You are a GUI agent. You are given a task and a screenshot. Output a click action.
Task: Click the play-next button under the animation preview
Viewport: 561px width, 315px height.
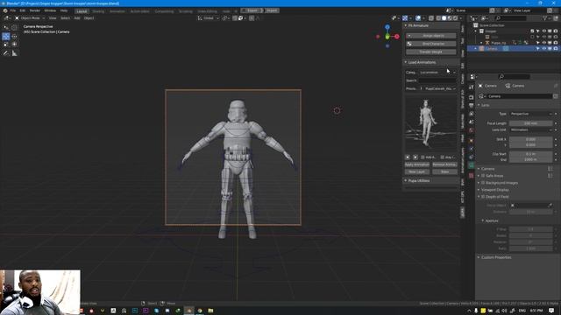coord(415,157)
